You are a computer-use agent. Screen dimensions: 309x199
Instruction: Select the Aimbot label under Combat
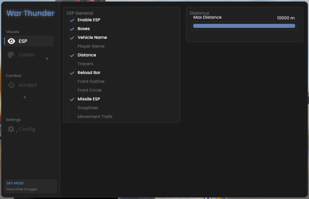(28, 85)
